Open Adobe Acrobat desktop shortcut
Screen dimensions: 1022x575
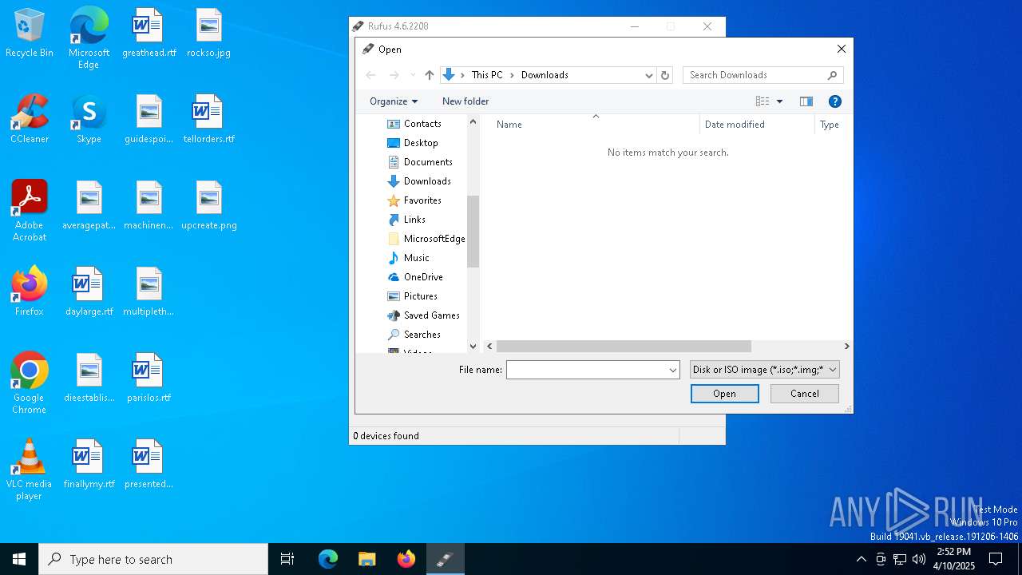coord(29,211)
